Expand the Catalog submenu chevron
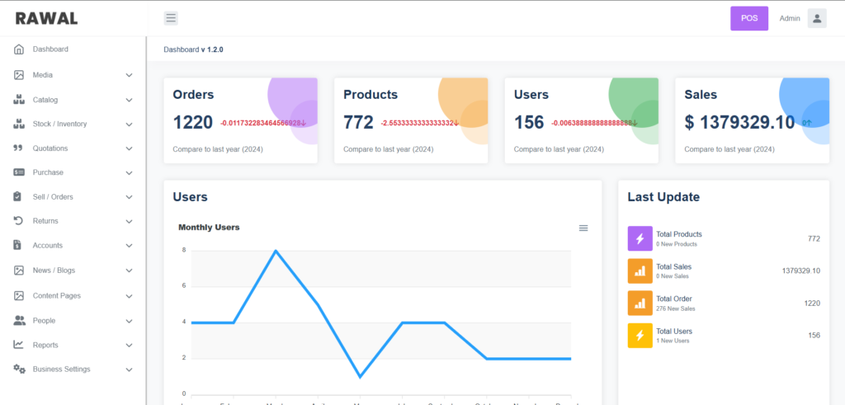The image size is (845, 405). (129, 100)
